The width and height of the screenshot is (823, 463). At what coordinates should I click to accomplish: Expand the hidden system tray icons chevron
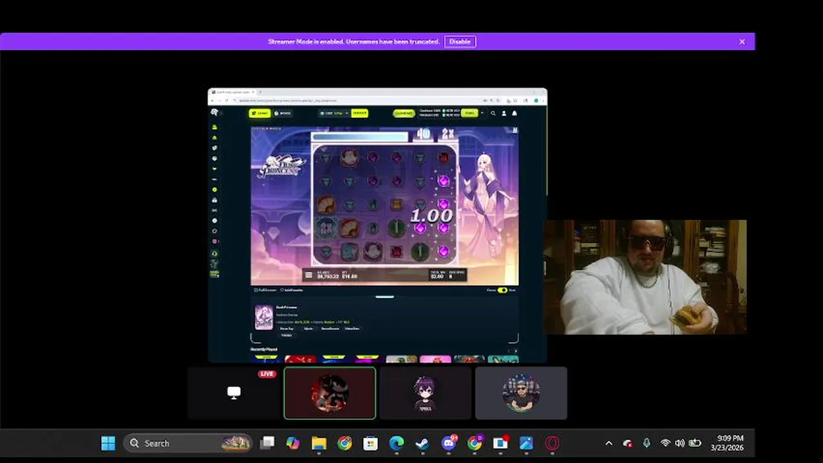[x=609, y=443]
